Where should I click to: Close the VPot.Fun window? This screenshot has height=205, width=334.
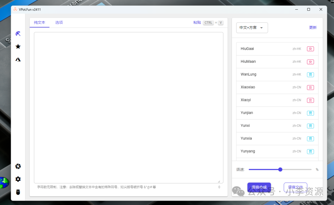pyautogui.click(x=321, y=9)
